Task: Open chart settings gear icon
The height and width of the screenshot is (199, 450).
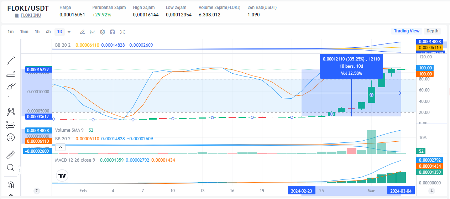Action: (103, 32)
